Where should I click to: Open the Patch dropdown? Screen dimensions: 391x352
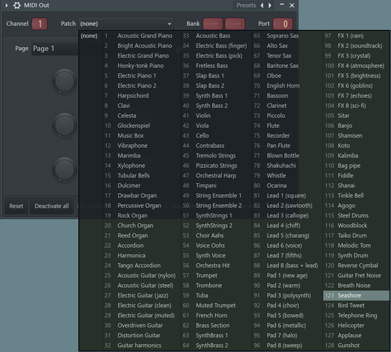click(x=126, y=24)
